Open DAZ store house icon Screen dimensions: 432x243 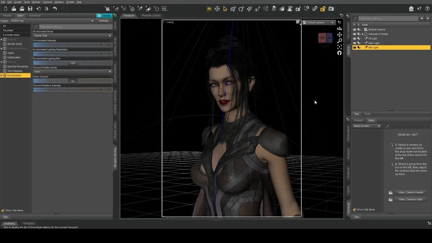(x=411, y=9)
